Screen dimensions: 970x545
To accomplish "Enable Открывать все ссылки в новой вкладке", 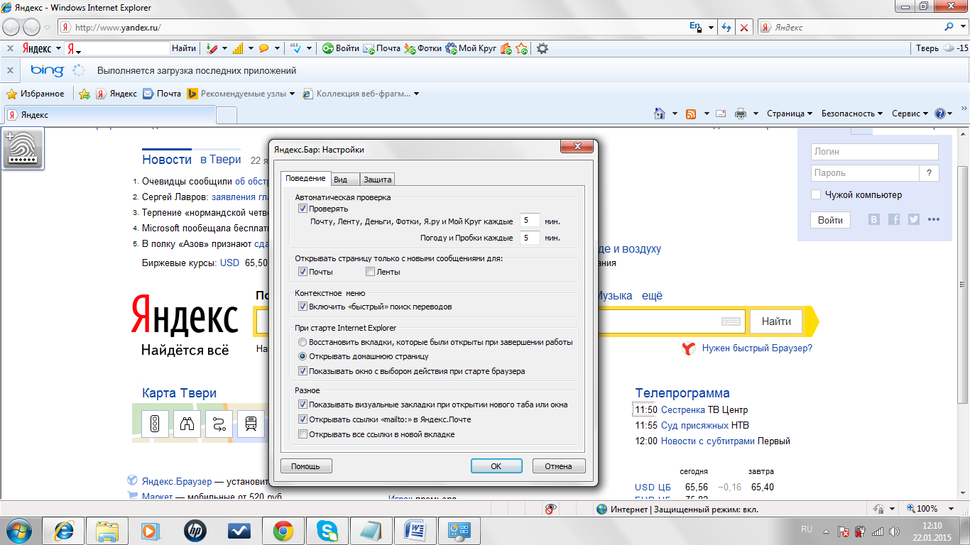I will (303, 434).
